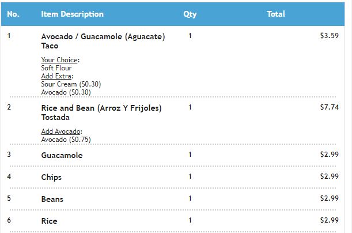Click the No. column header
Image resolution: width=352 pixels, height=233 pixels.
click(13, 14)
